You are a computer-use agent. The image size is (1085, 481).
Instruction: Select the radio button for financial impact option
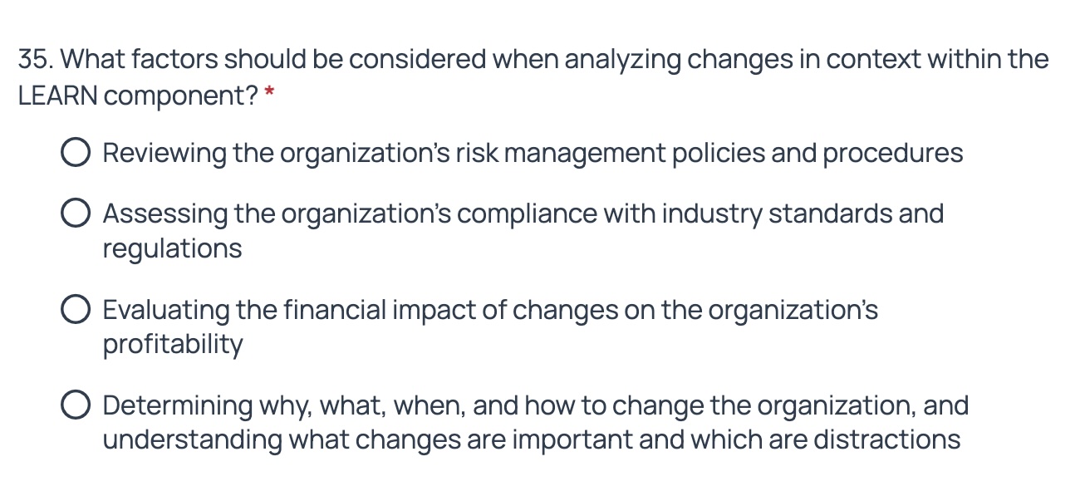click(x=76, y=309)
